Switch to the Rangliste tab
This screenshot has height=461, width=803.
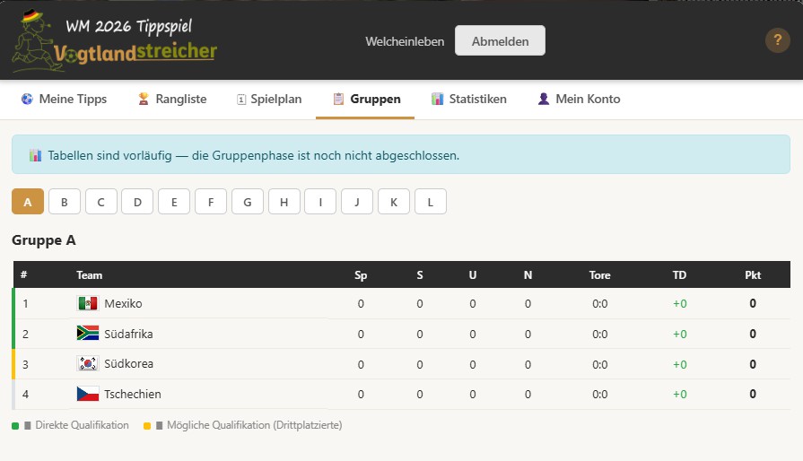[x=172, y=100]
